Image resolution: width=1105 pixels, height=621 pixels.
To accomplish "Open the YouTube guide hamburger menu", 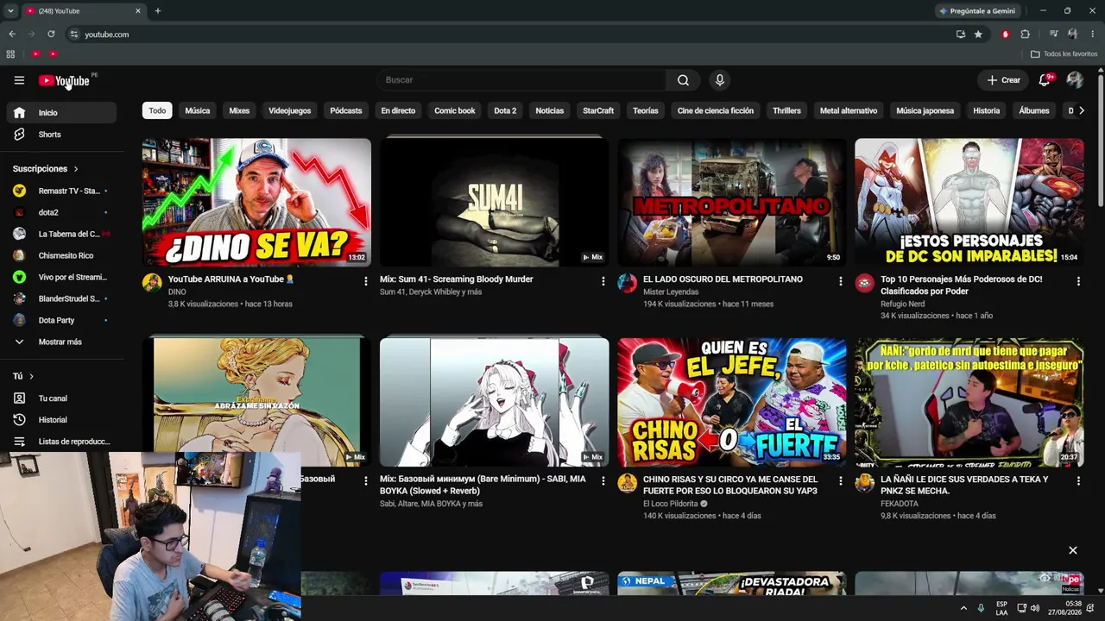I will click(x=19, y=80).
